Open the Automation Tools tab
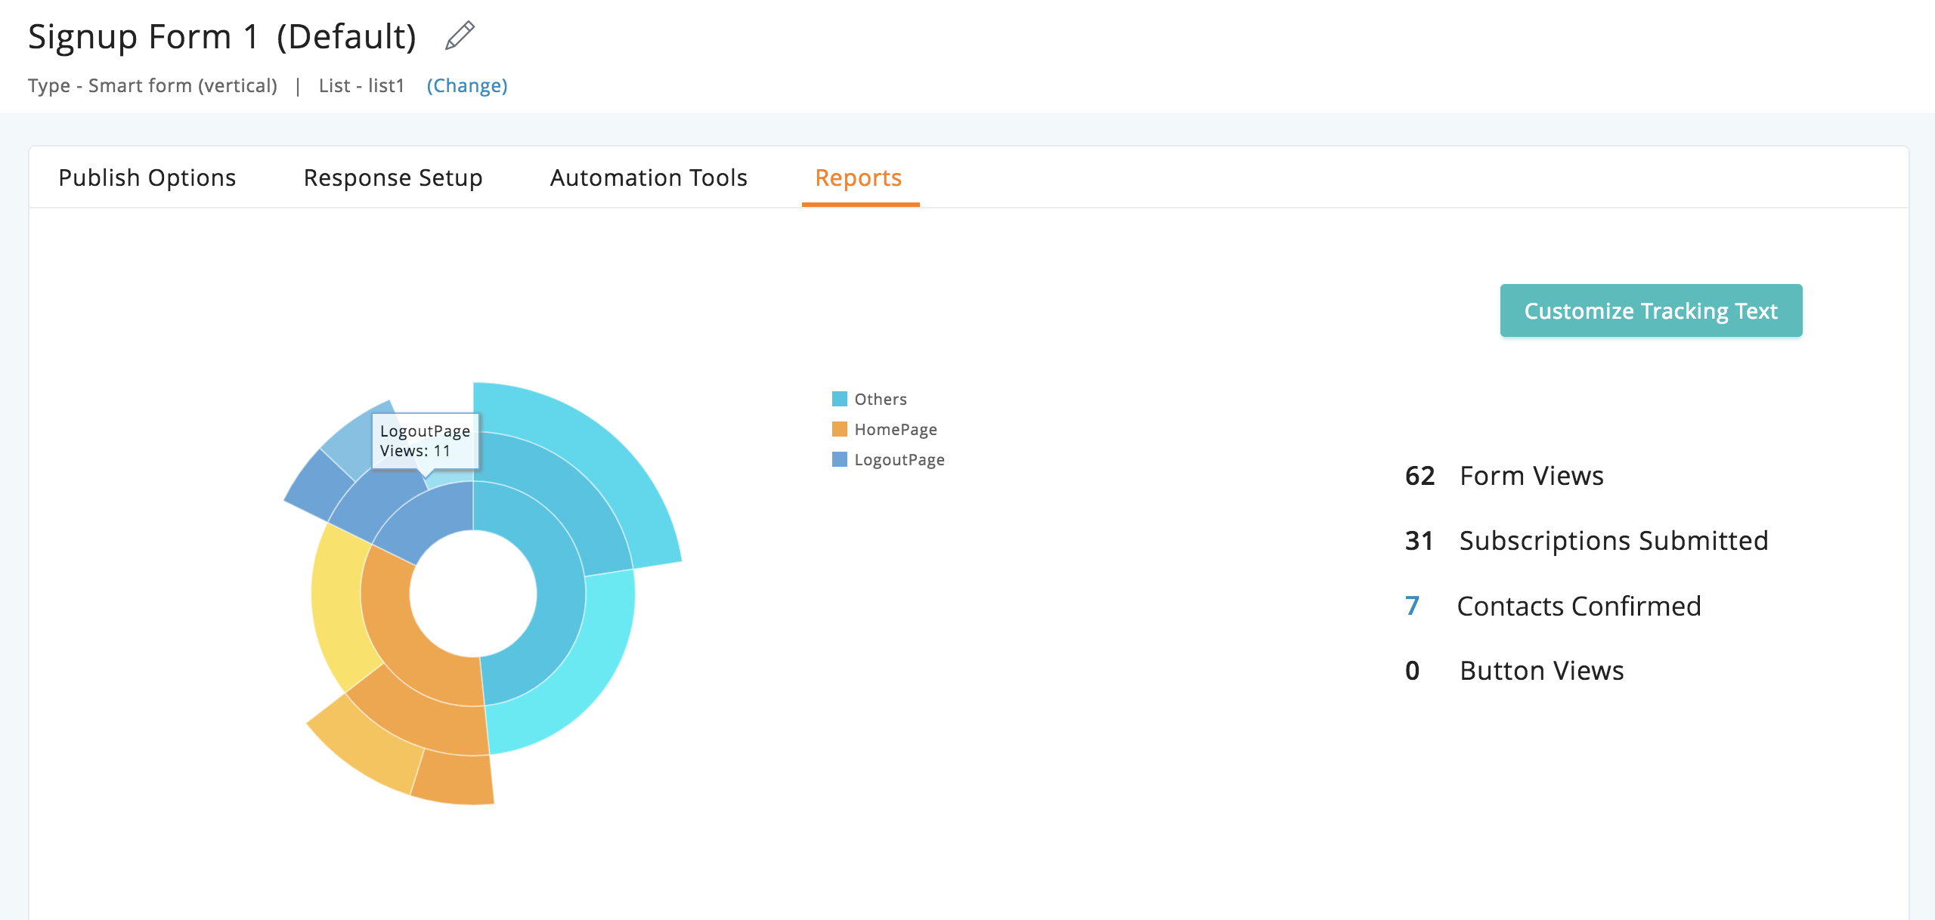This screenshot has width=1935, height=920. point(649,178)
